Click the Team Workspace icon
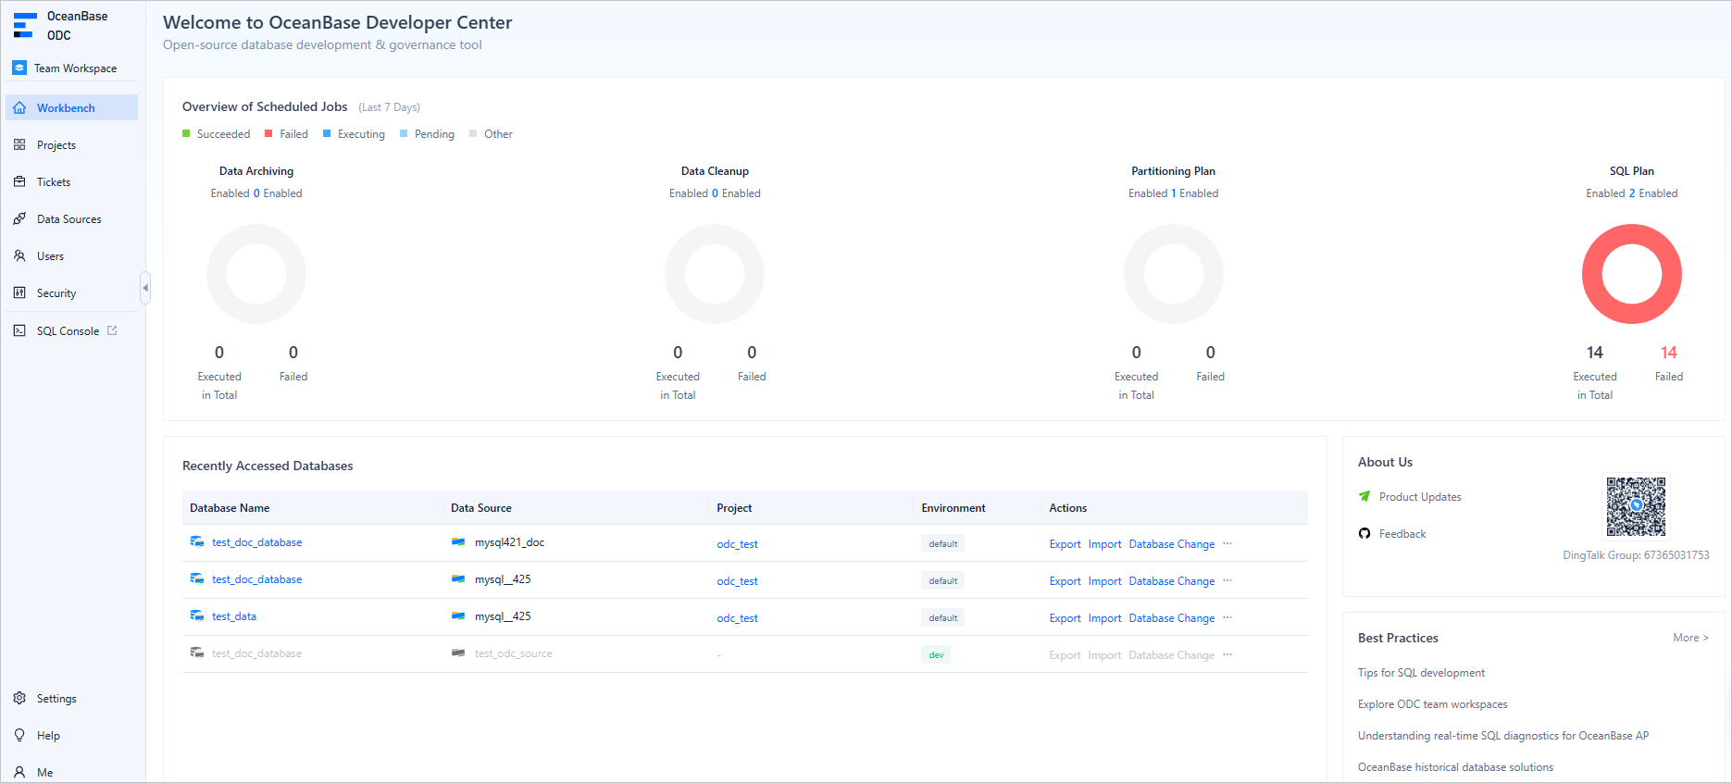The width and height of the screenshot is (1732, 783). tap(19, 68)
